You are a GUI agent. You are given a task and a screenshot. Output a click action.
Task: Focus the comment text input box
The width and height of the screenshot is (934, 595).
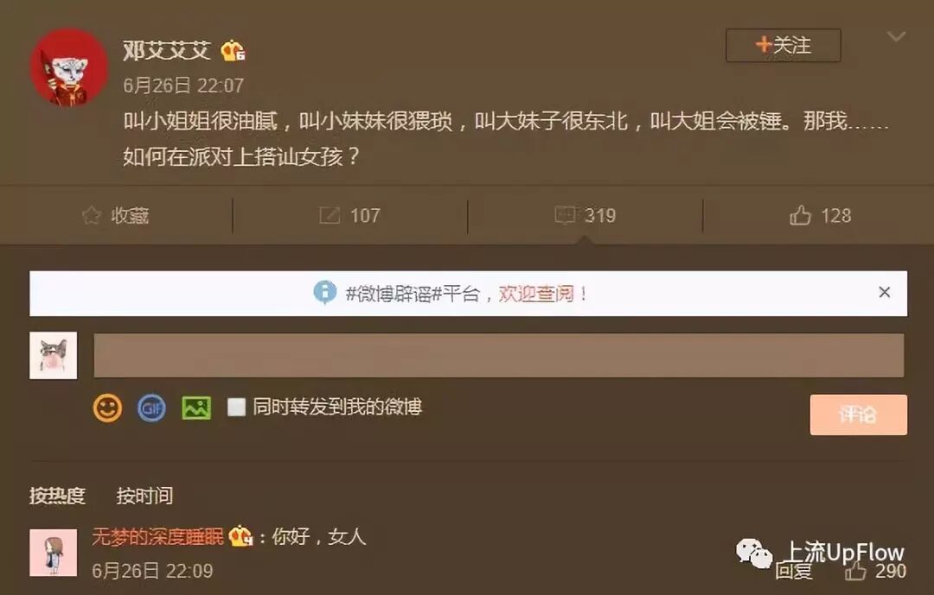click(x=499, y=355)
